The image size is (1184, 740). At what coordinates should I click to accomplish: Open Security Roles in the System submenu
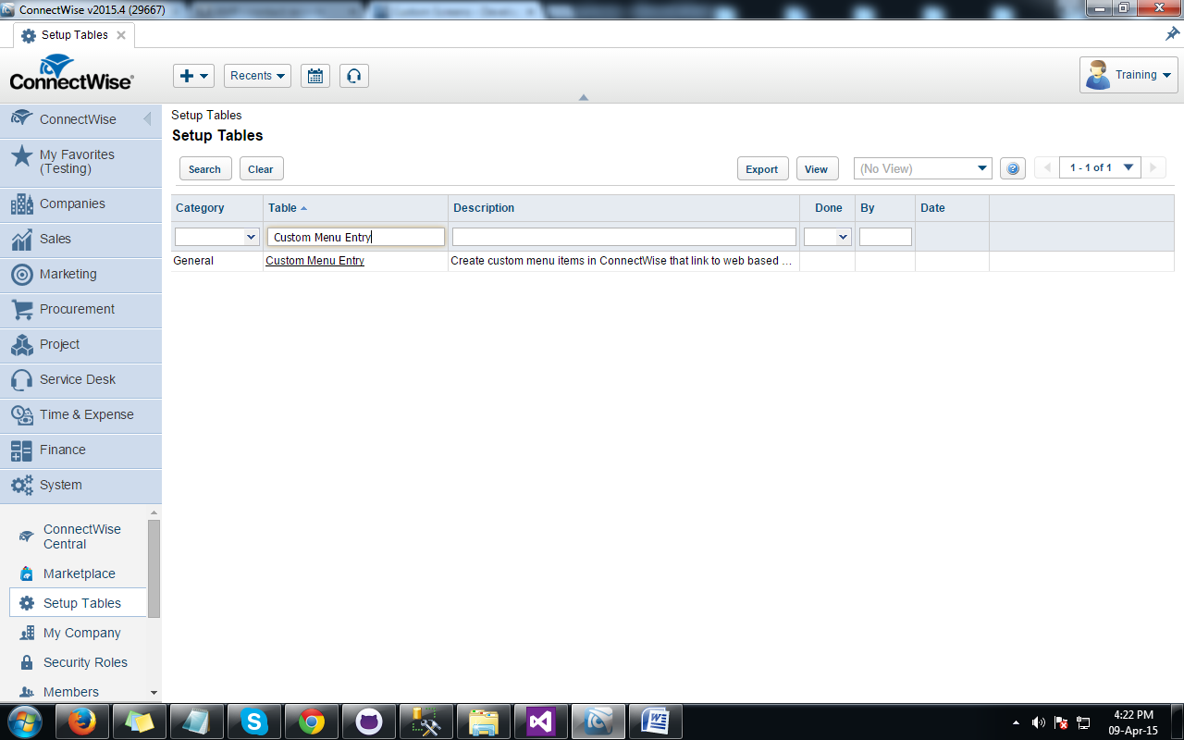pyautogui.click(x=78, y=662)
